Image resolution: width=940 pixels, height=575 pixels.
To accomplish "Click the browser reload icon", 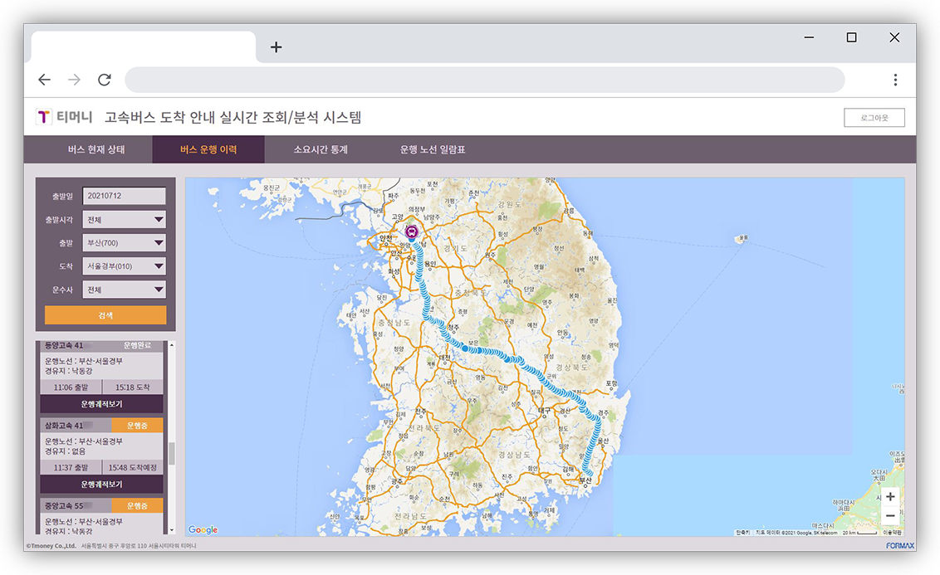I will click(104, 80).
